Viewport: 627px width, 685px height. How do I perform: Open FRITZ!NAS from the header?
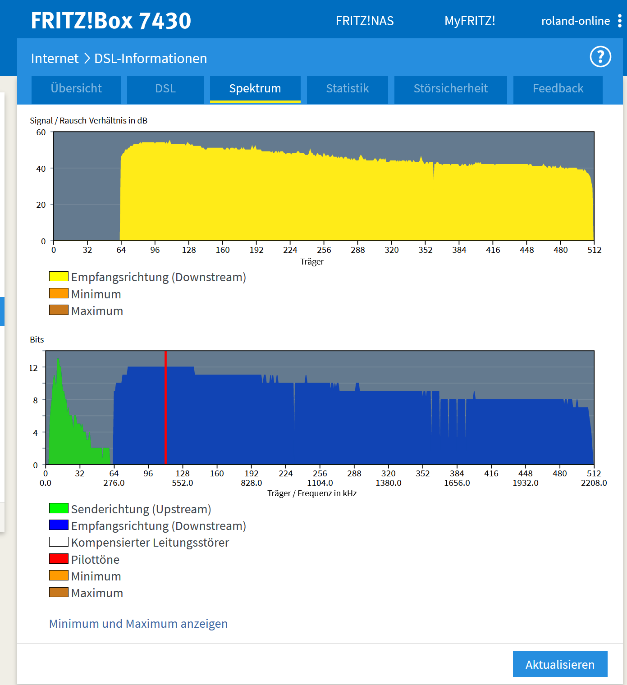365,21
